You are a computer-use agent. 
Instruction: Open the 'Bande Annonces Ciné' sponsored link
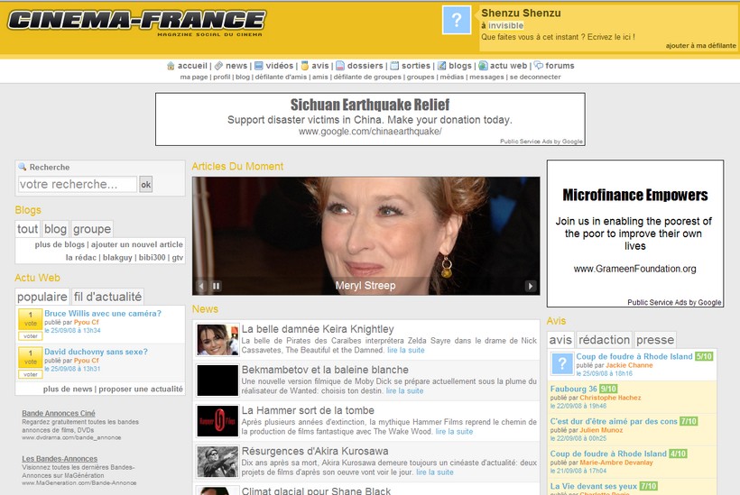tap(59, 413)
